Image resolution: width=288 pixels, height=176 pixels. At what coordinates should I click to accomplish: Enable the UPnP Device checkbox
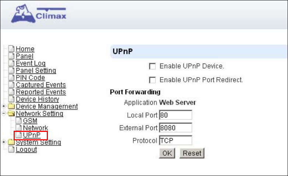152,66
